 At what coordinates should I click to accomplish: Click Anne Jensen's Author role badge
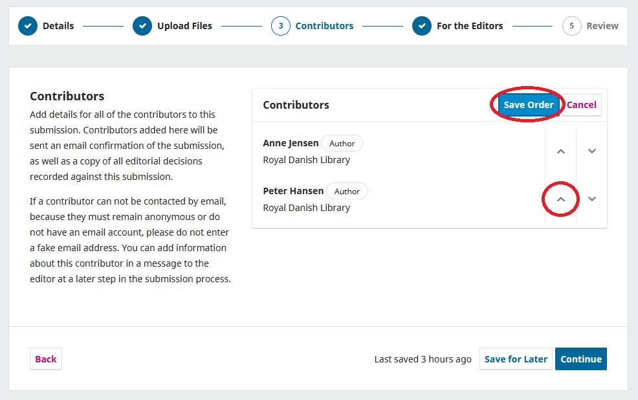(x=342, y=143)
